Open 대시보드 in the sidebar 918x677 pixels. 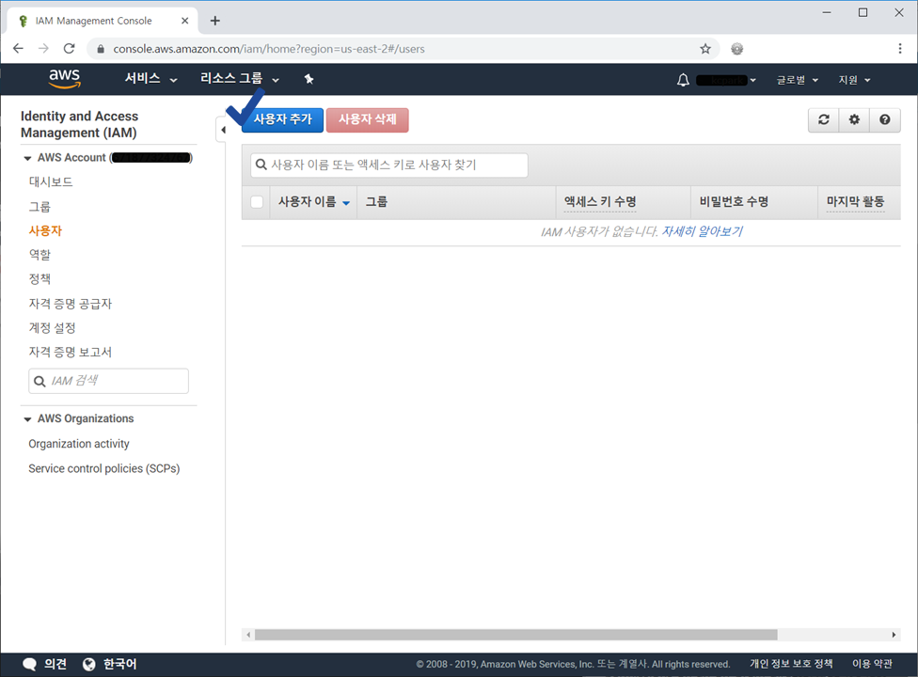[x=51, y=182]
